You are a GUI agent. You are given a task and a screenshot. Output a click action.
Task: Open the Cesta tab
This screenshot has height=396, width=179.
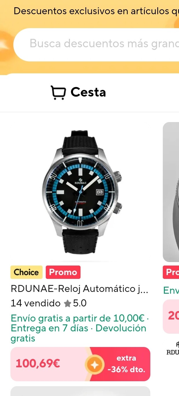point(78,92)
